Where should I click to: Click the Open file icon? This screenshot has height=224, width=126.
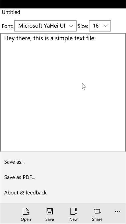tap(26, 211)
